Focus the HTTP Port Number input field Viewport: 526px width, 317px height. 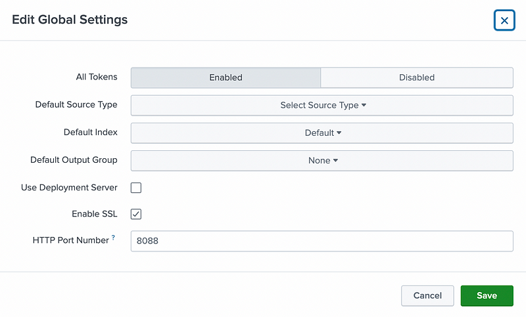click(x=322, y=241)
